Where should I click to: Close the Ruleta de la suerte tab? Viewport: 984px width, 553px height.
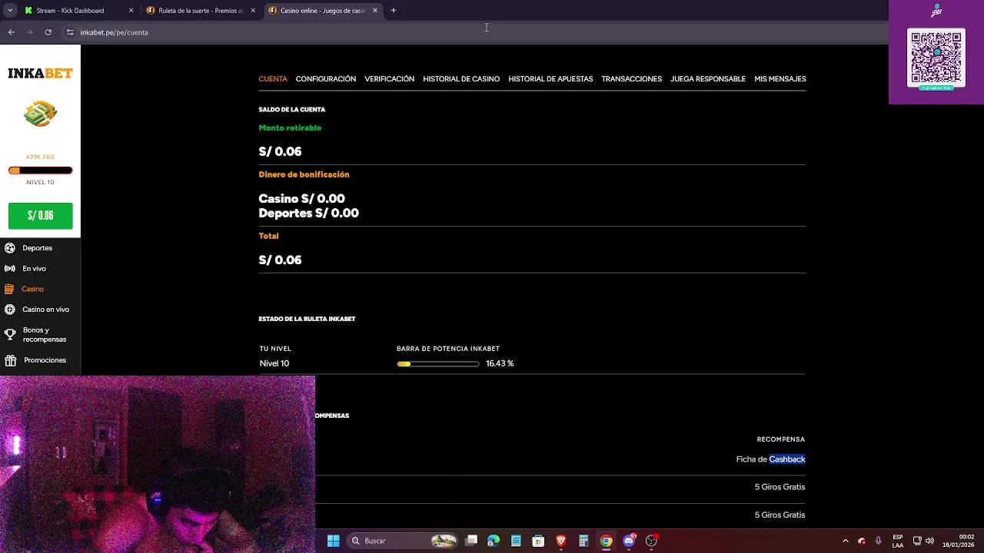(x=253, y=11)
